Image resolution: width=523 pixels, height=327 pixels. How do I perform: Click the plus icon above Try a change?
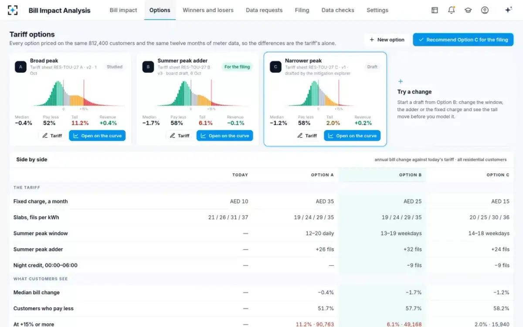[x=401, y=82]
